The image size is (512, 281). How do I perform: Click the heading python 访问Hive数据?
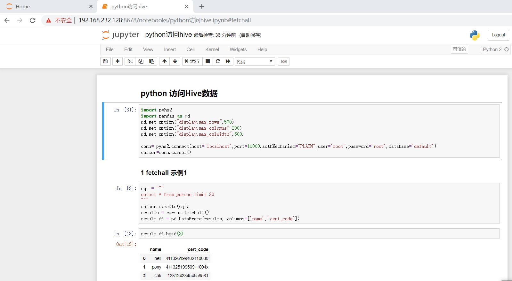pos(179,94)
